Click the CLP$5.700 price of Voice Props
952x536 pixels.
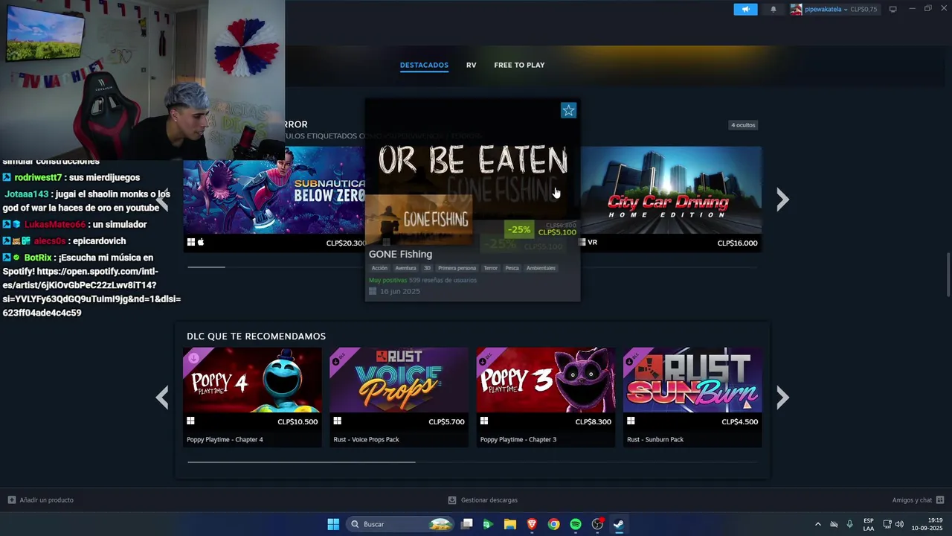tap(446, 421)
